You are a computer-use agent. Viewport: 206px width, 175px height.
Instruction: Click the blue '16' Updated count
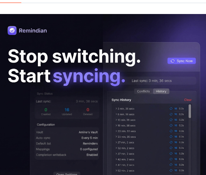(67, 110)
